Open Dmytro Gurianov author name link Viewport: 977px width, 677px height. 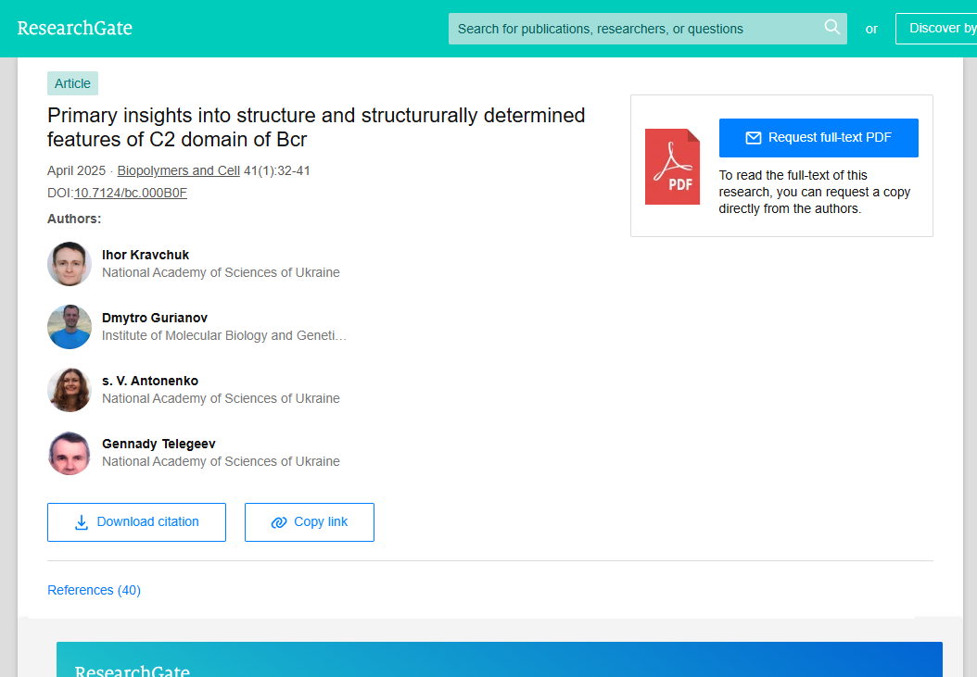click(154, 318)
